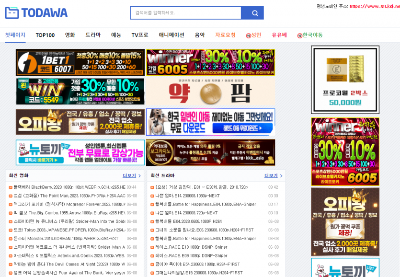Open 그녀의 소문을 믿나요 E06 entry
Image resolution: width=400 pixels, height=277 pixels.
(x=205, y=230)
